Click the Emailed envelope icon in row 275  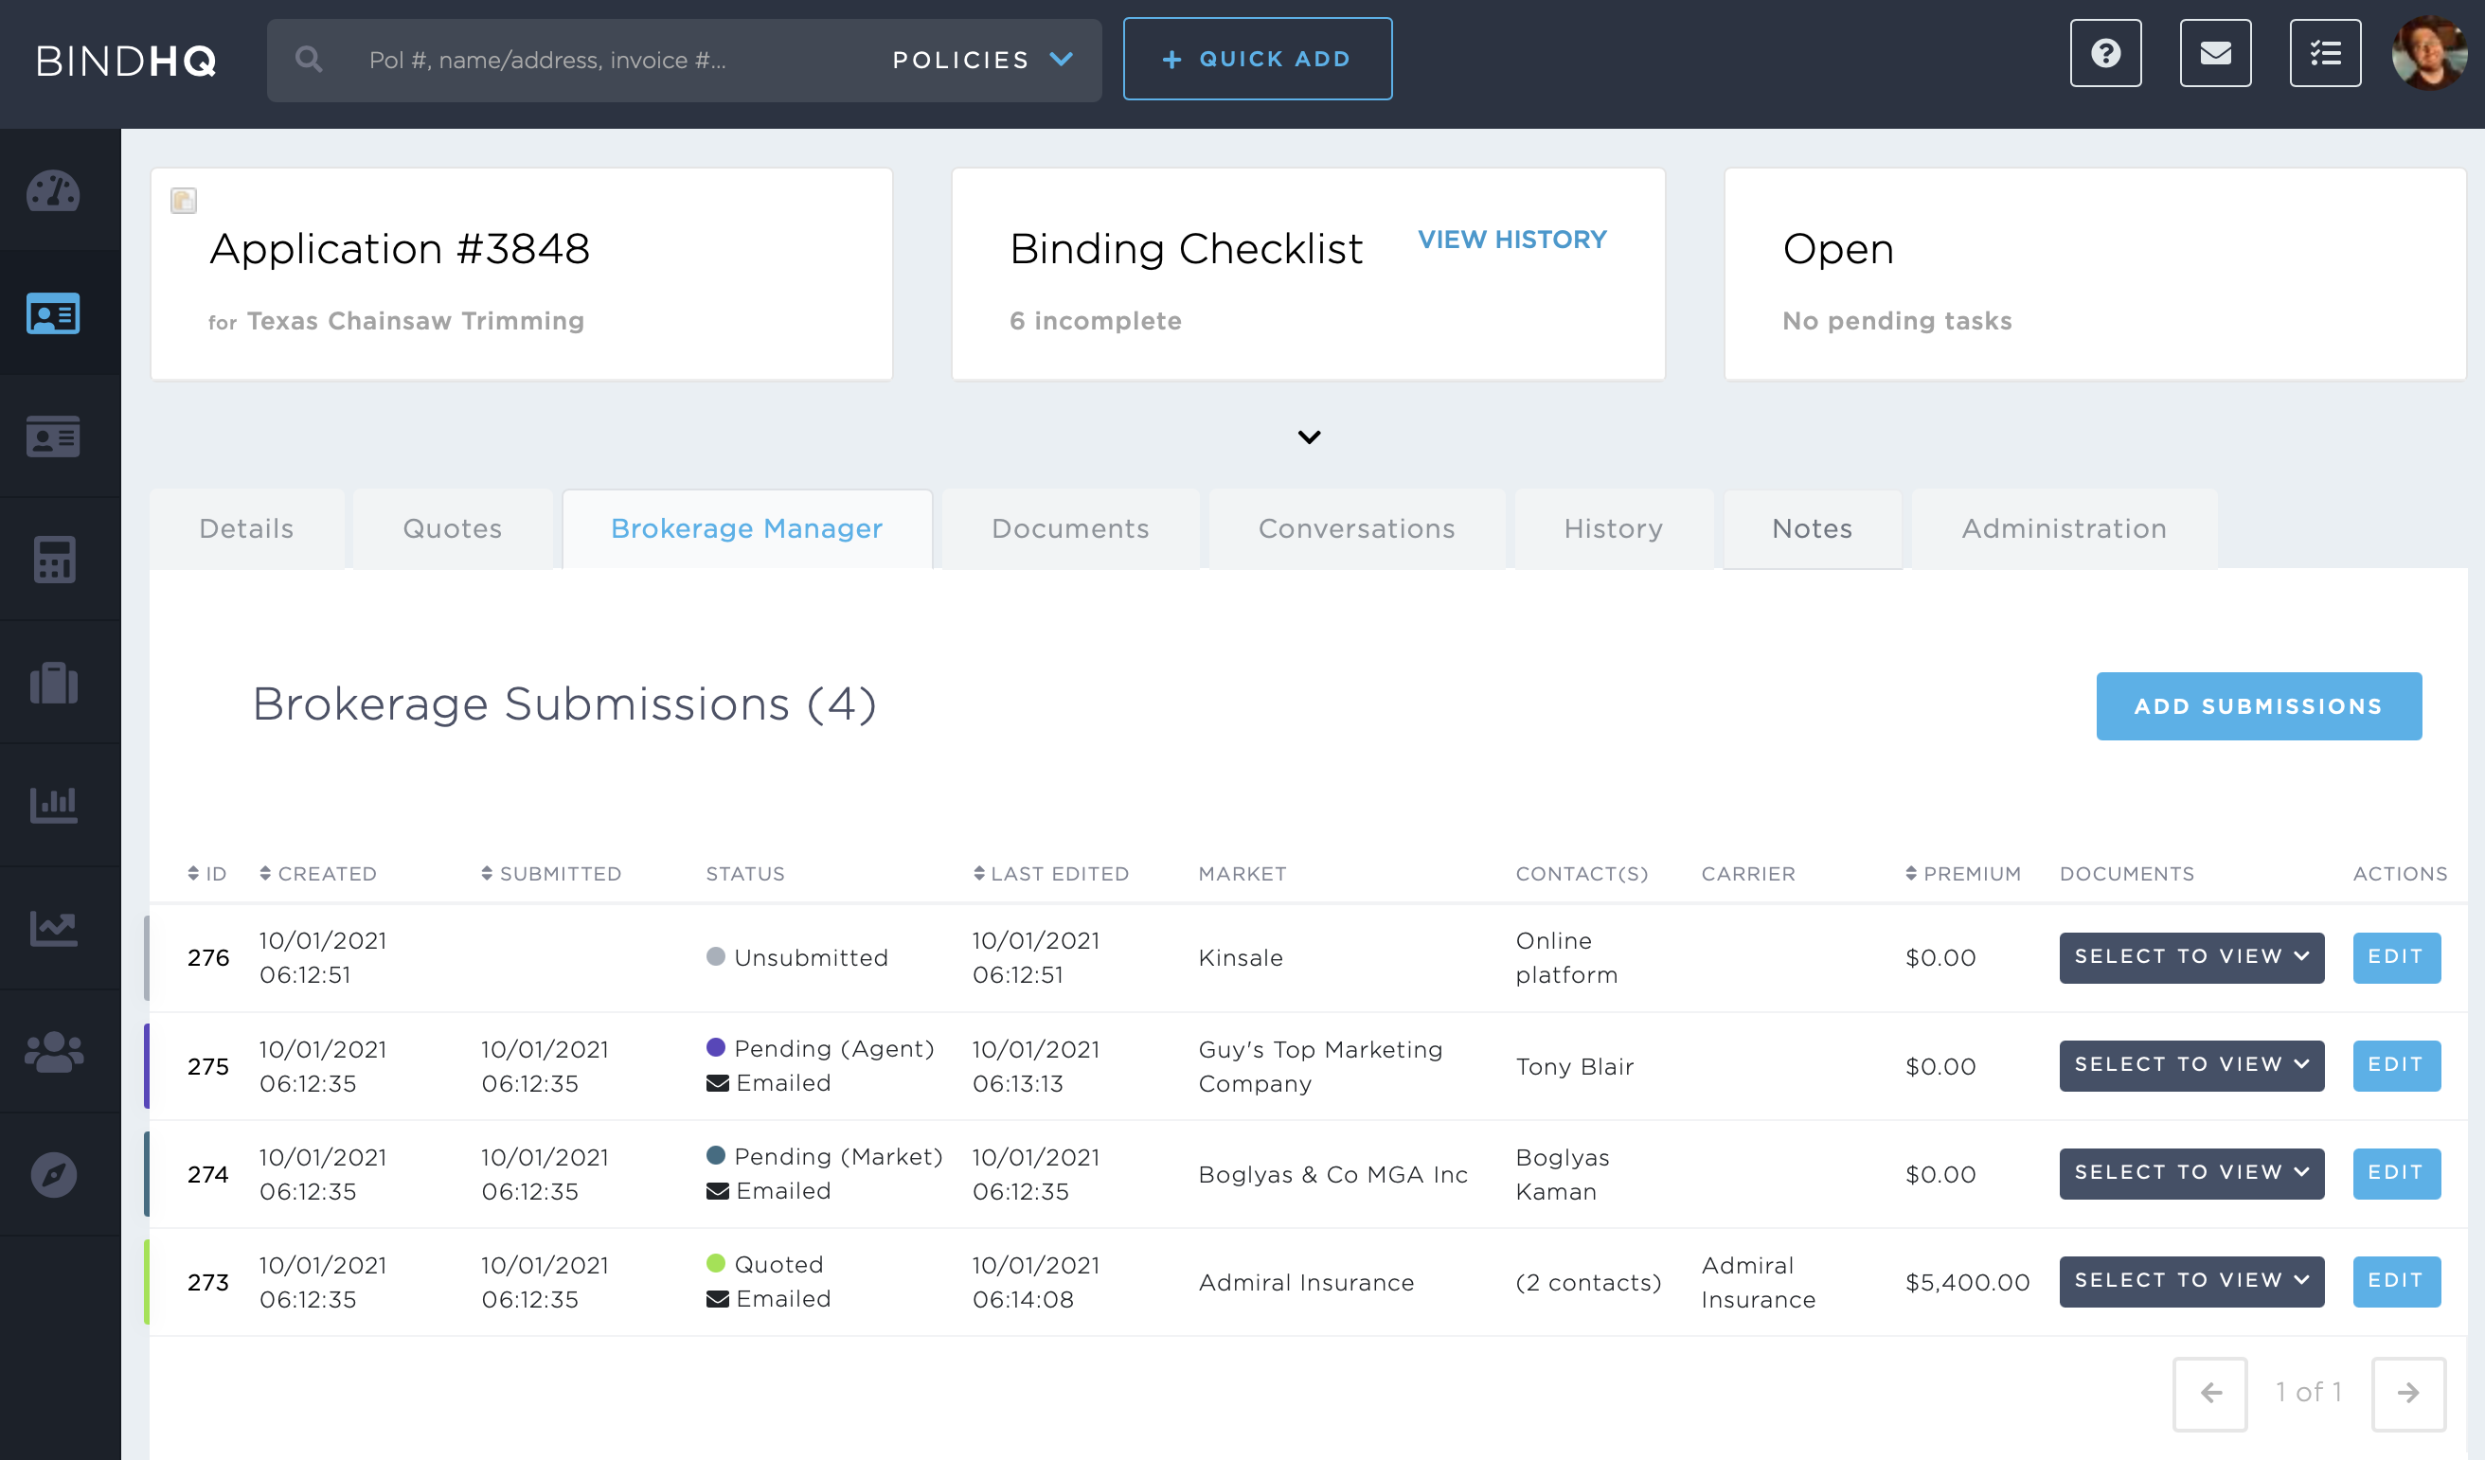718,1083
